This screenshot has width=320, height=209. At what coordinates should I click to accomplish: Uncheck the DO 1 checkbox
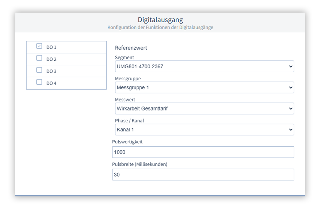(x=39, y=46)
